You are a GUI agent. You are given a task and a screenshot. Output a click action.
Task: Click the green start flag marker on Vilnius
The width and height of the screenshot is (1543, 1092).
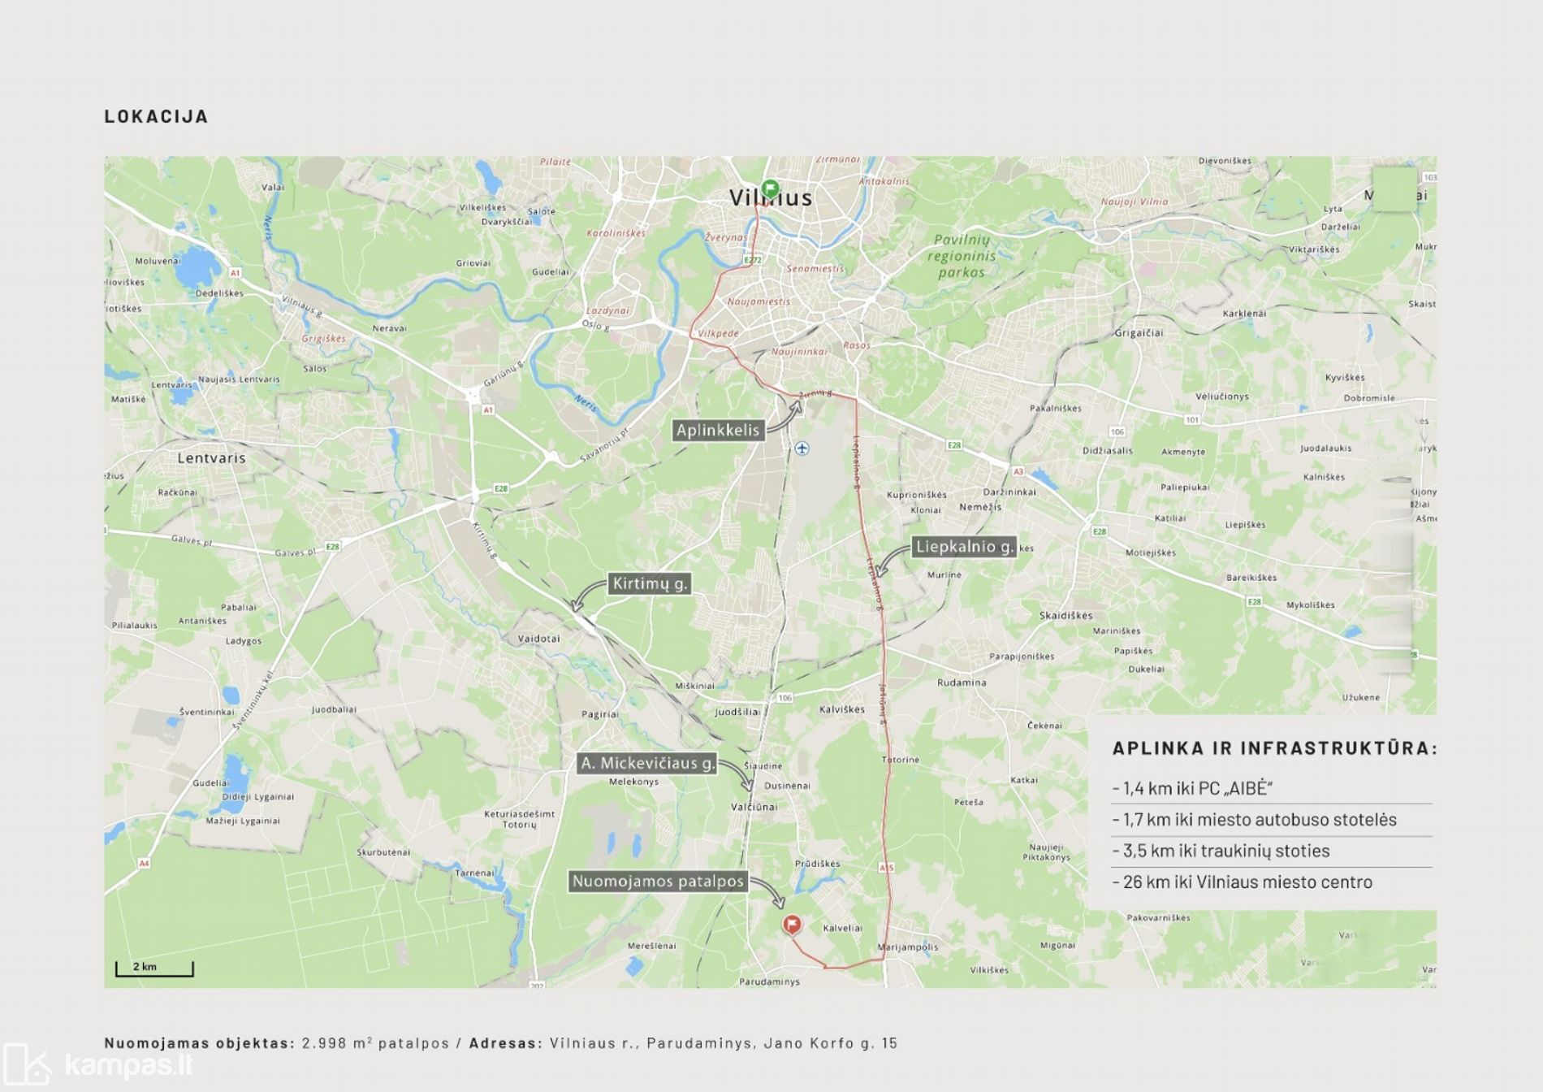[x=769, y=189]
